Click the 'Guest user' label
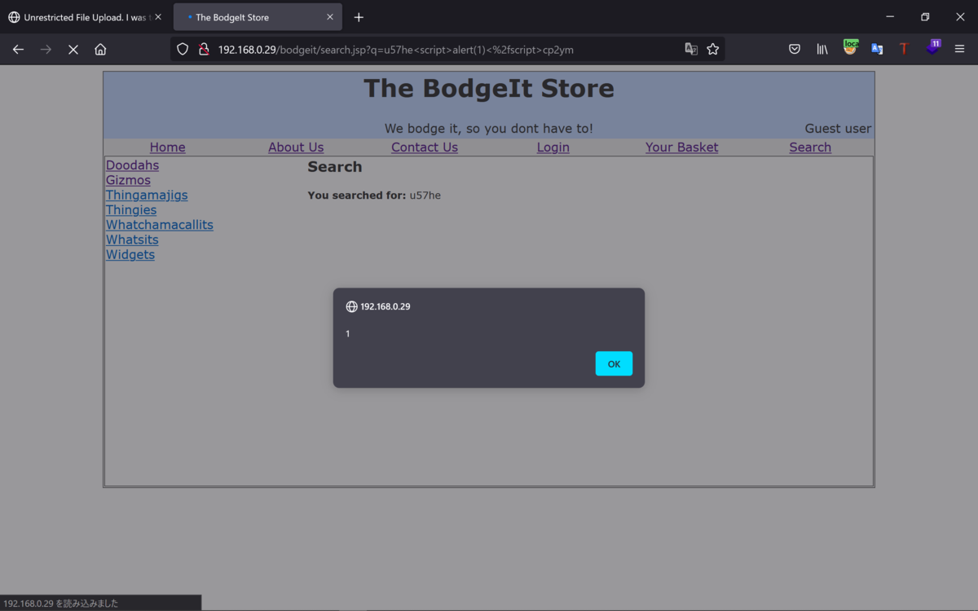 838,129
